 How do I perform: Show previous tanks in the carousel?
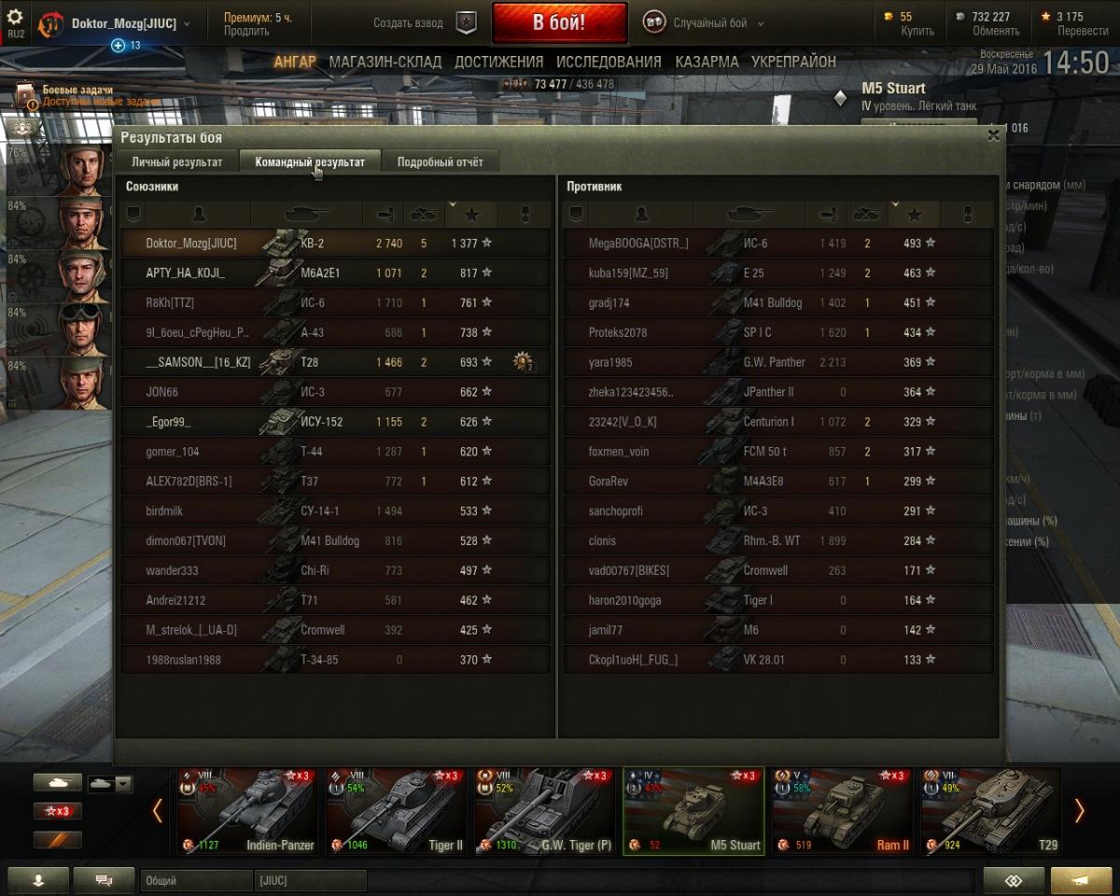pos(157,811)
